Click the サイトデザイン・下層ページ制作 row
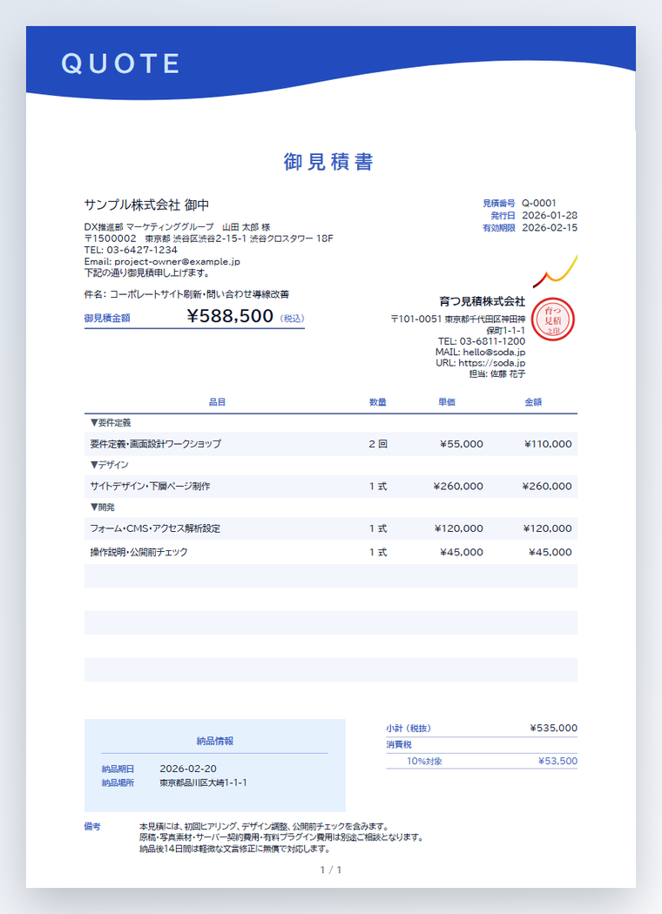Screen dimensions: 662x914 tap(331, 486)
